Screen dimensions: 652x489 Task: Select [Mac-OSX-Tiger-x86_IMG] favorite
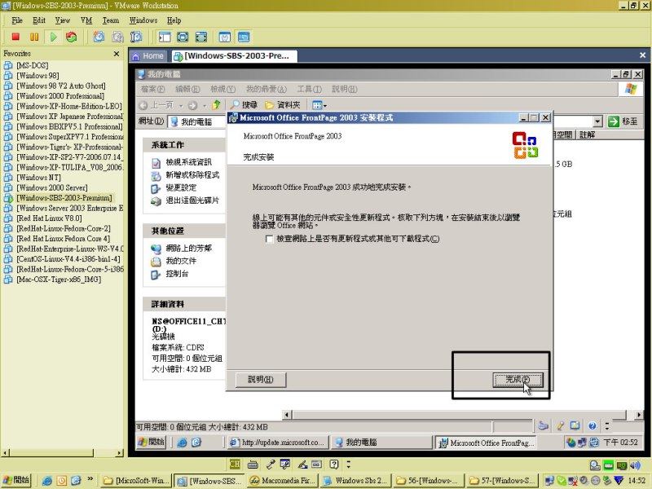click(x=59, y=280)
